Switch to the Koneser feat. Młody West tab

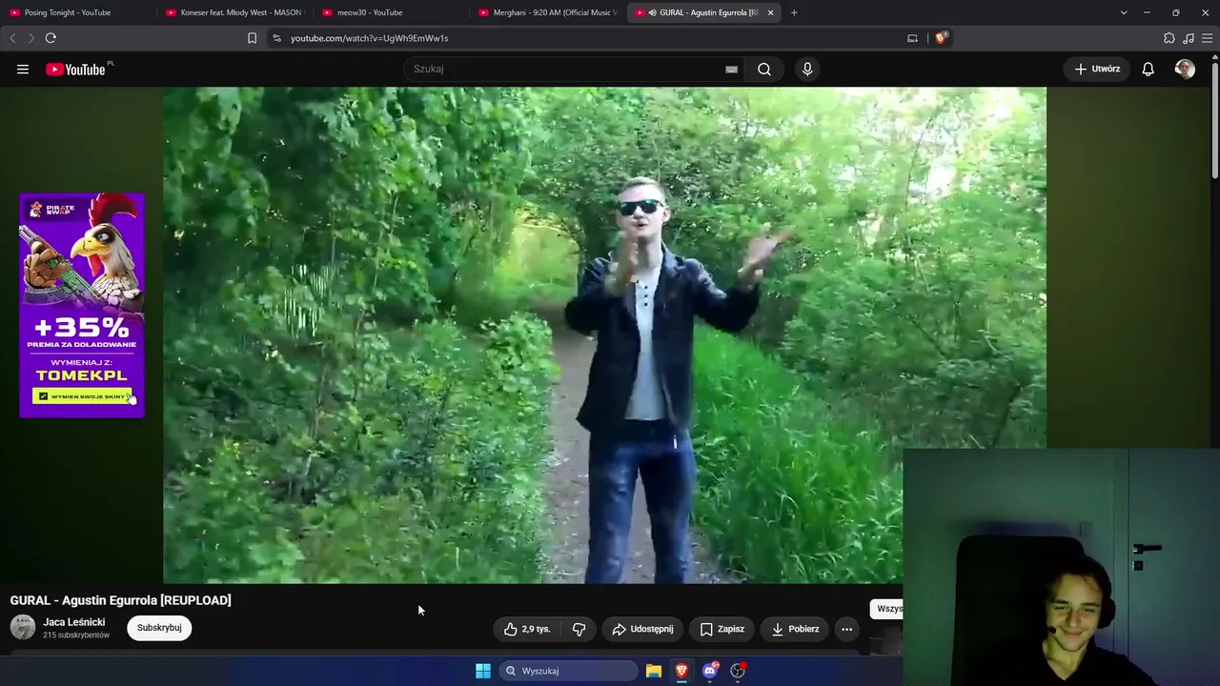(234, 12)
